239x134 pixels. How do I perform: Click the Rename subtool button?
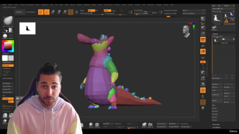click(x=217, y=84)
